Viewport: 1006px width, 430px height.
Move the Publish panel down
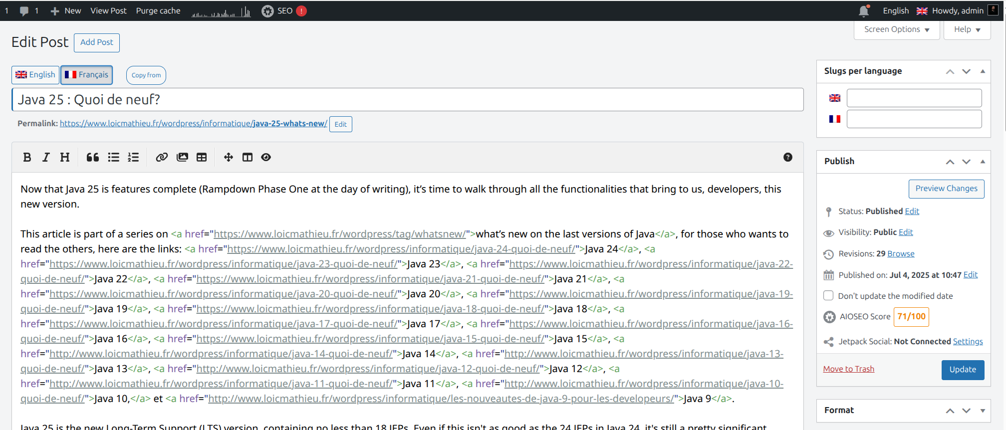[967, 162]
